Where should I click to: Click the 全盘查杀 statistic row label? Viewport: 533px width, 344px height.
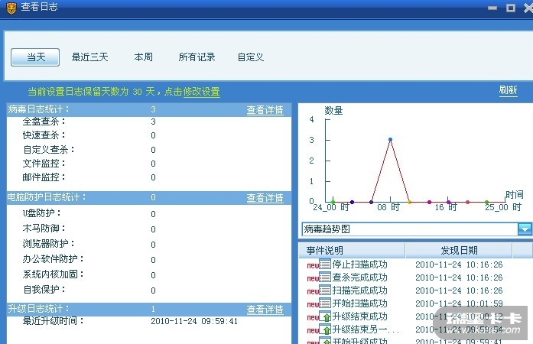(x=44, y=122)
